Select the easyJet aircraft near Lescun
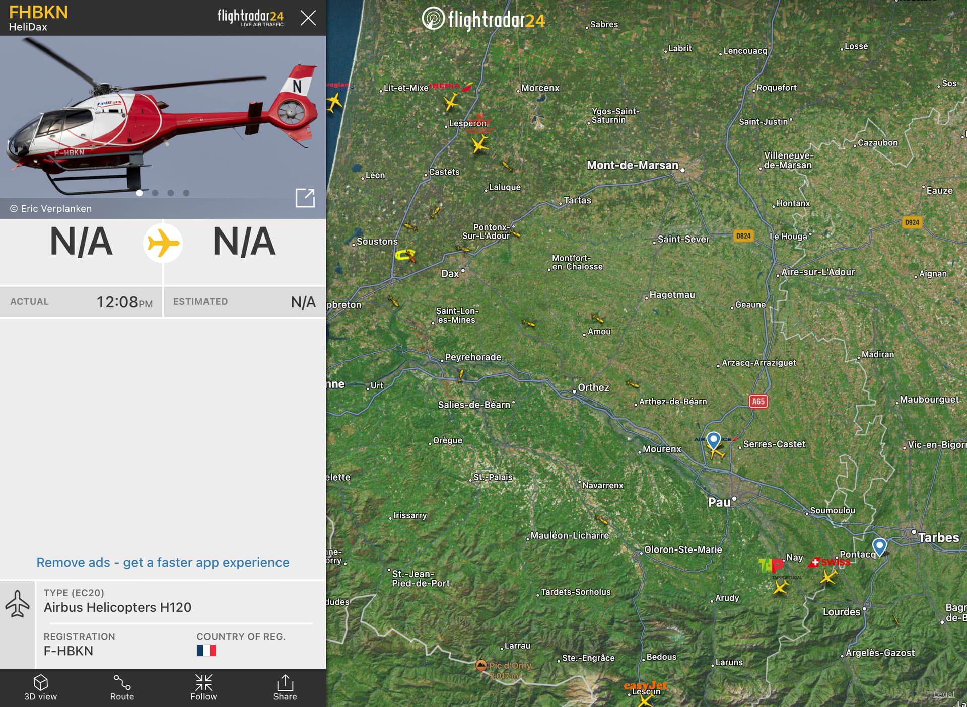This screenshot has width=967, height=707. click(645, 699)
